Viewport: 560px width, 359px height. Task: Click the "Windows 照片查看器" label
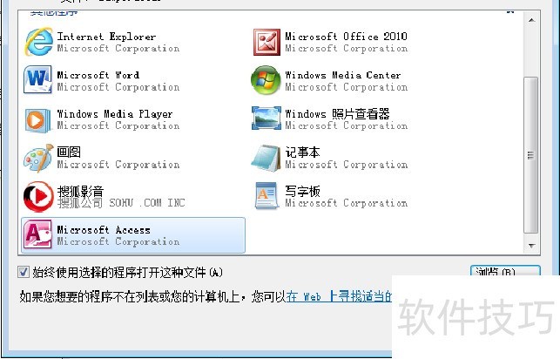pos(337,114)
